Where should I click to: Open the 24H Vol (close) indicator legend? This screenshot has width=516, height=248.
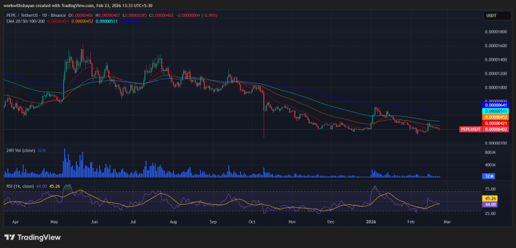click(x=21, y=150)
